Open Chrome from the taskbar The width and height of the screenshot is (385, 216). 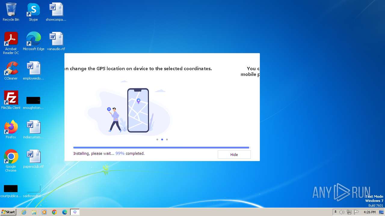click(54, 212)
